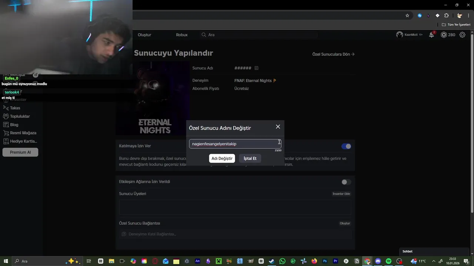
Task: Click the Premium Al button
Action: click(20, 152)
